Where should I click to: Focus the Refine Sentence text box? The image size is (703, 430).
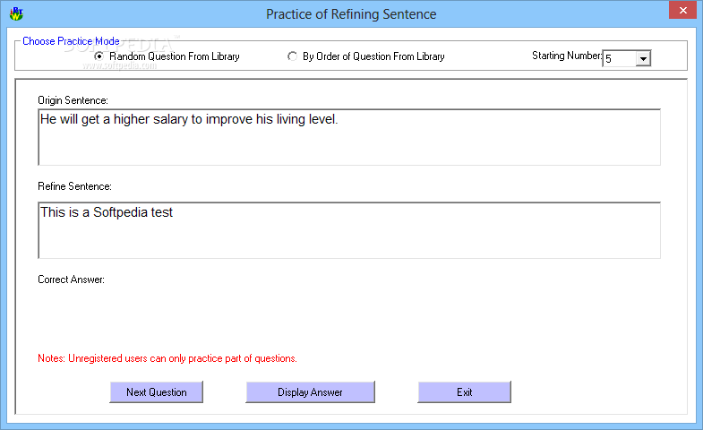[349, 230]
